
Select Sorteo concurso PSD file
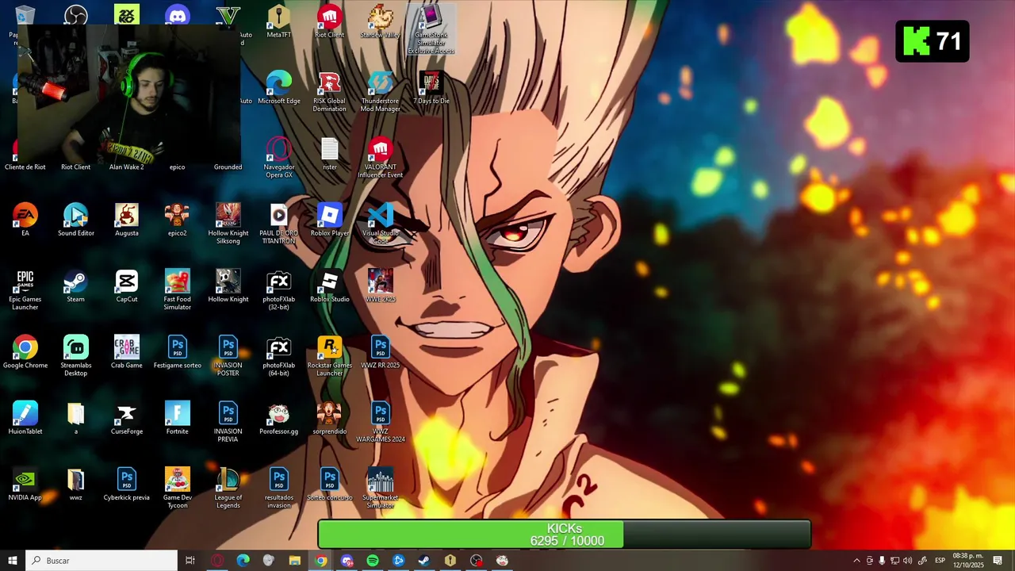pyautogui.click(x=329, y=485)
